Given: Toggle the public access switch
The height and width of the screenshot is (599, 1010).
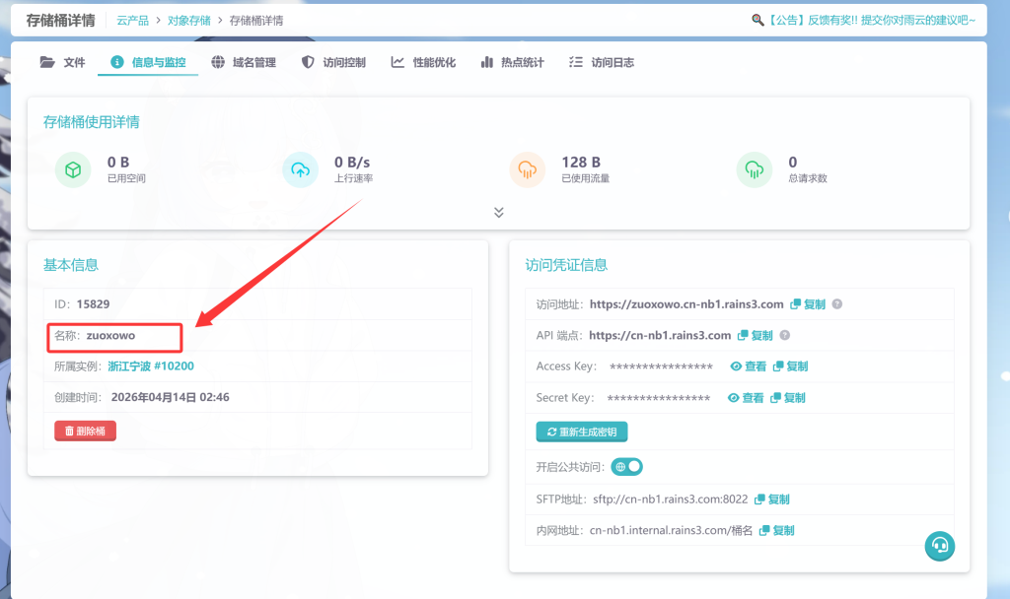Looking at the screenshot, I should 627,466.
